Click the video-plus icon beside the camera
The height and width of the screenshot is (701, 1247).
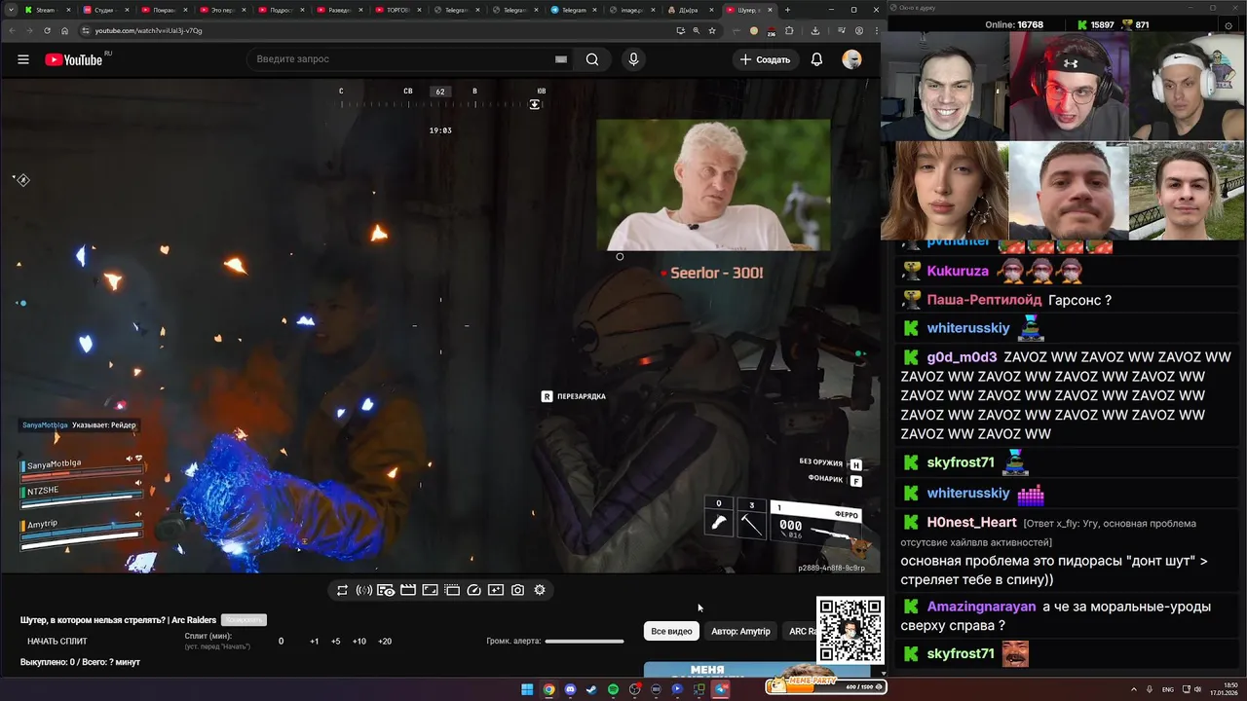click(496, 590)
